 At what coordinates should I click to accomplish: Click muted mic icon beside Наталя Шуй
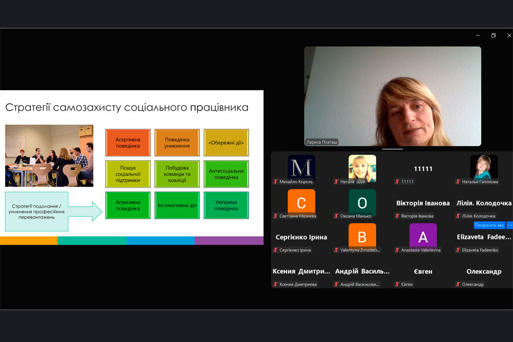(336, 182)
